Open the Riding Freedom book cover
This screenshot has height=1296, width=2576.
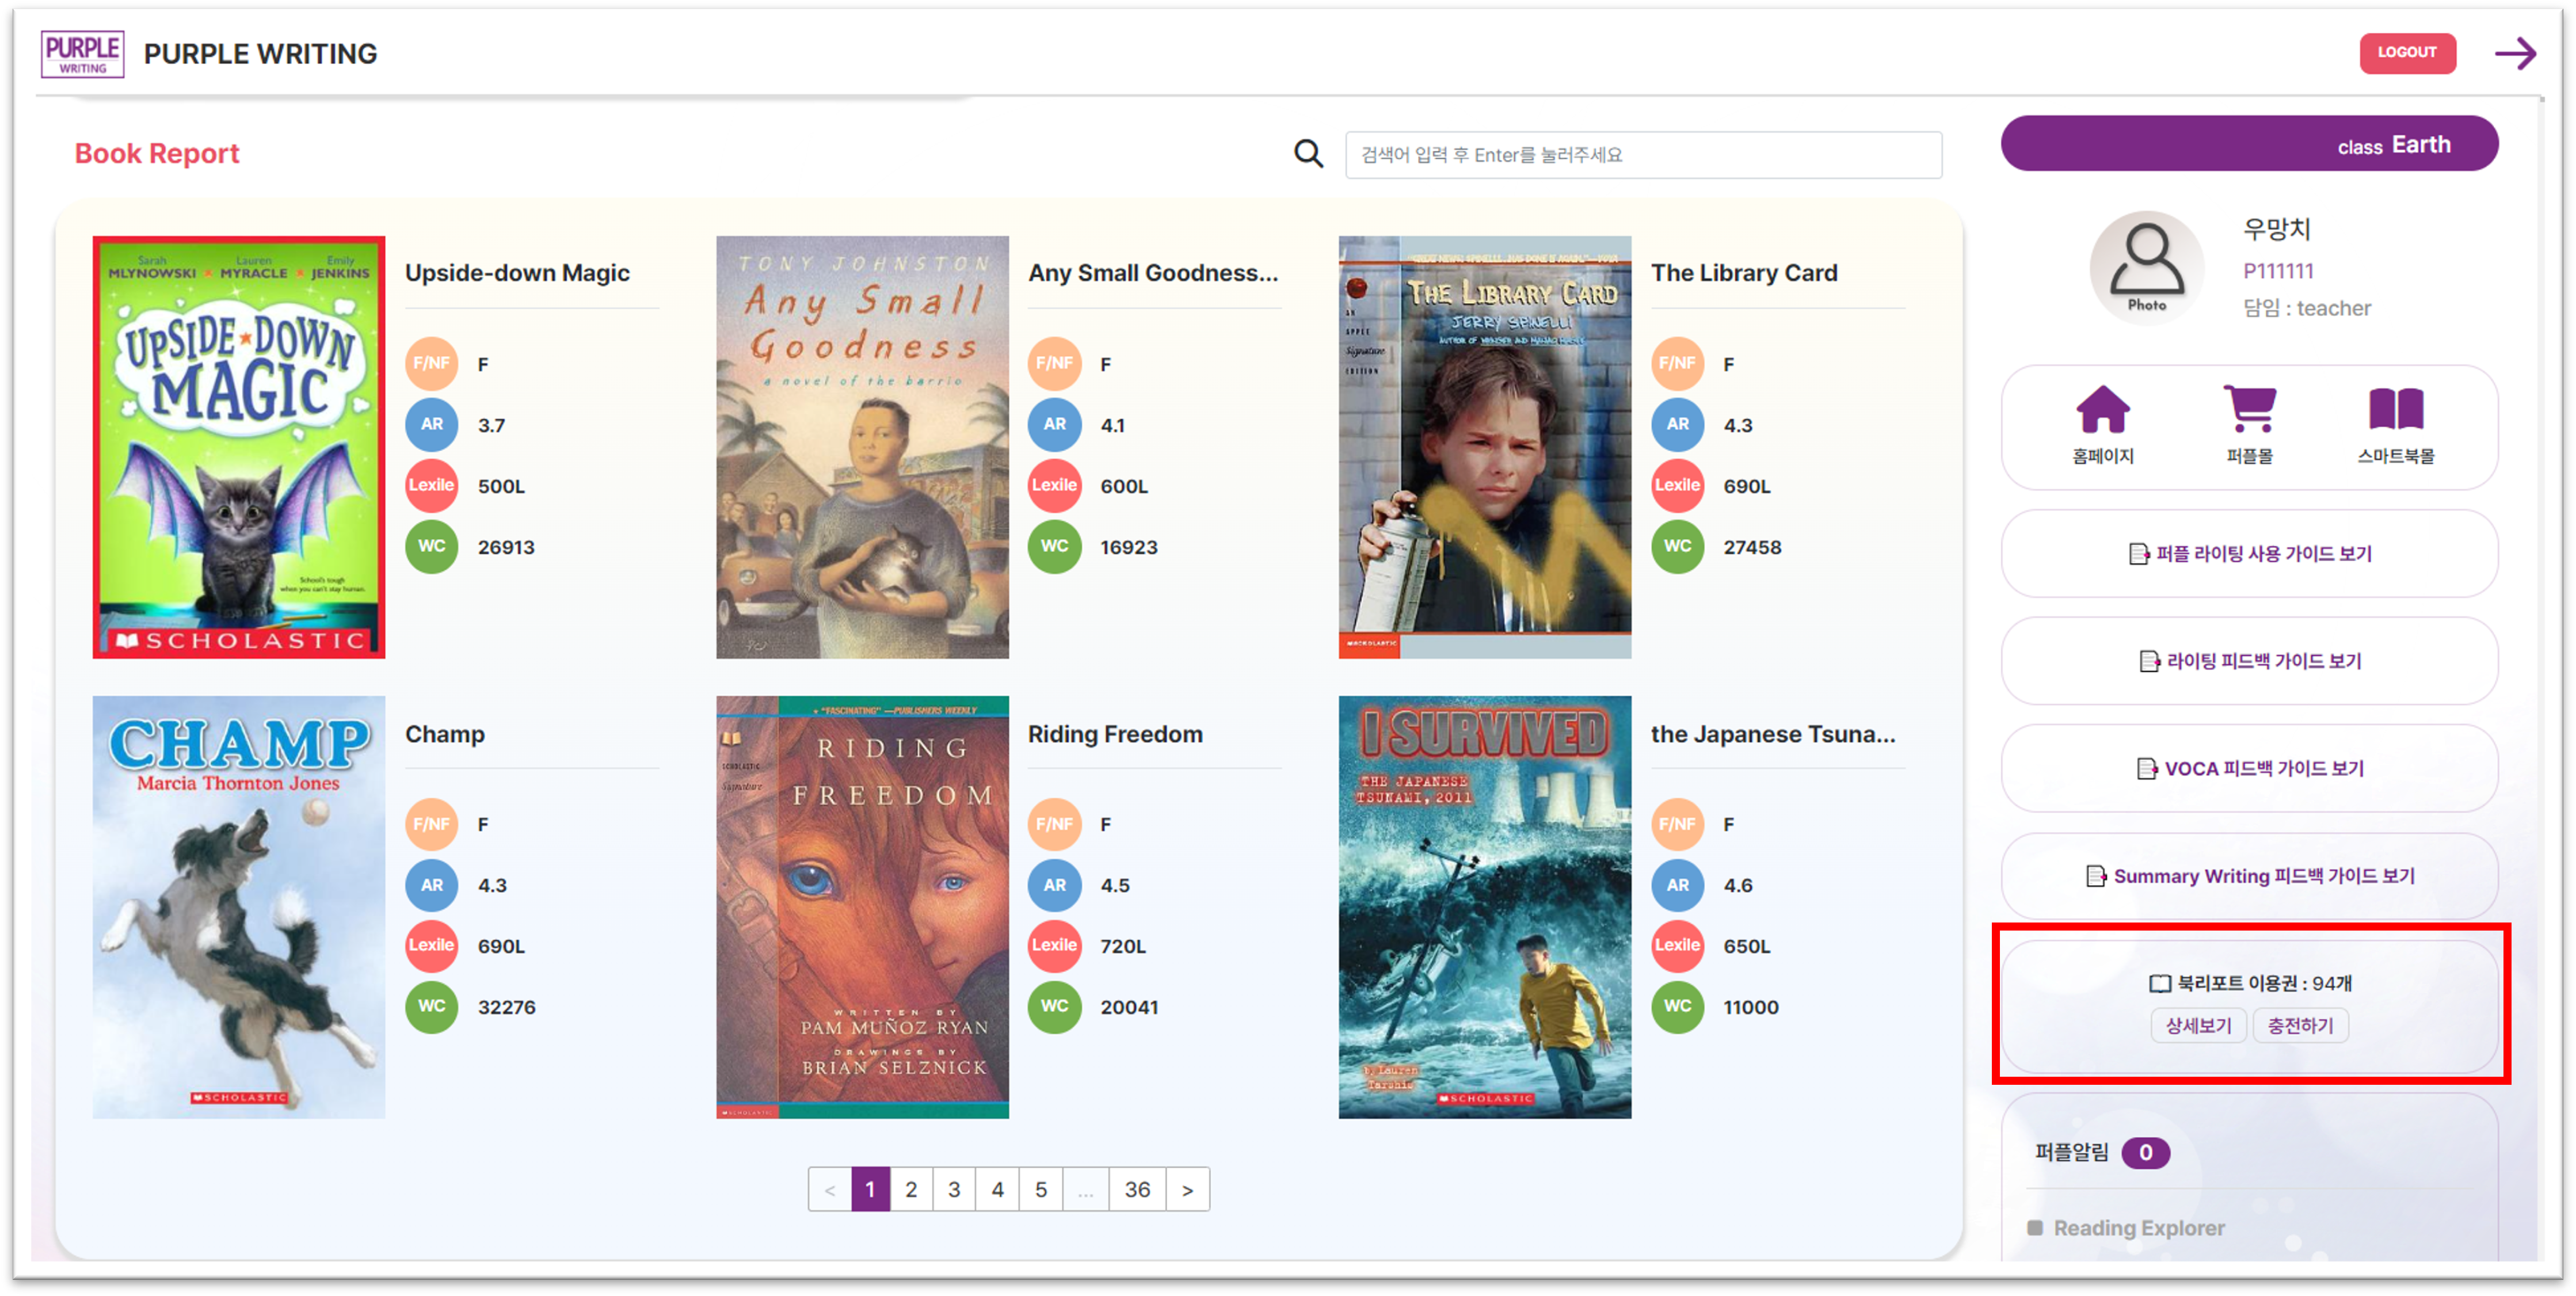(x=862, y=907)
